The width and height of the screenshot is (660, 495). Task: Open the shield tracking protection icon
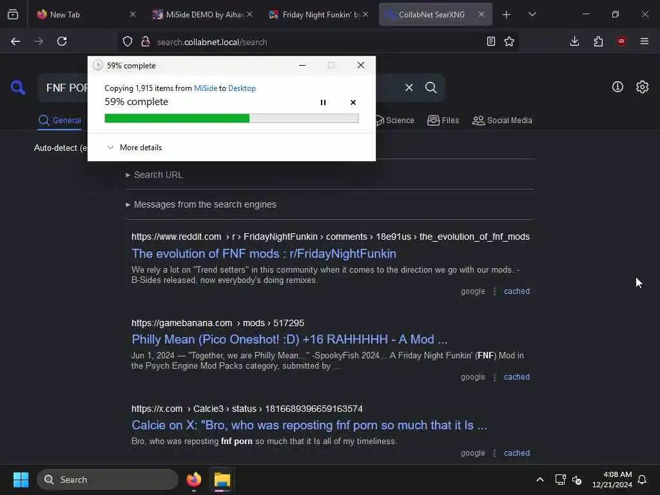pyautogui.click(x=128, y=41)
